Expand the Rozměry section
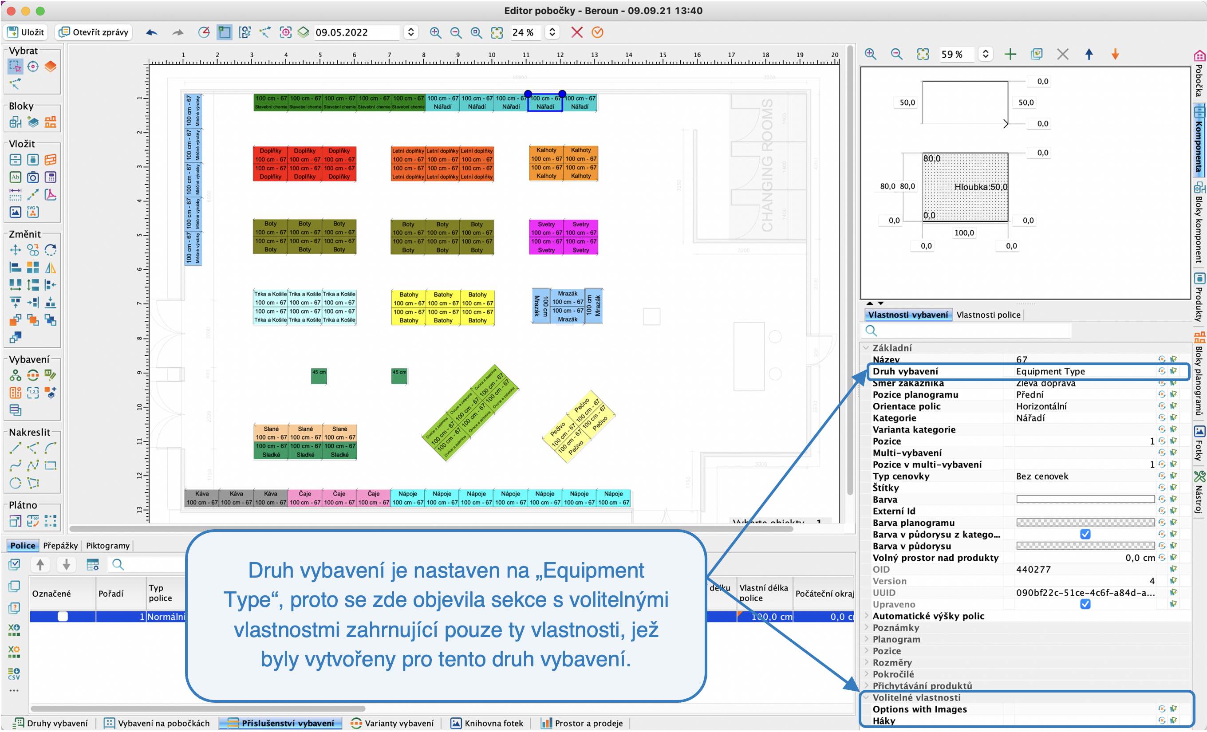This screenshot has width=1207, height=732. click(x=866, y=662)
